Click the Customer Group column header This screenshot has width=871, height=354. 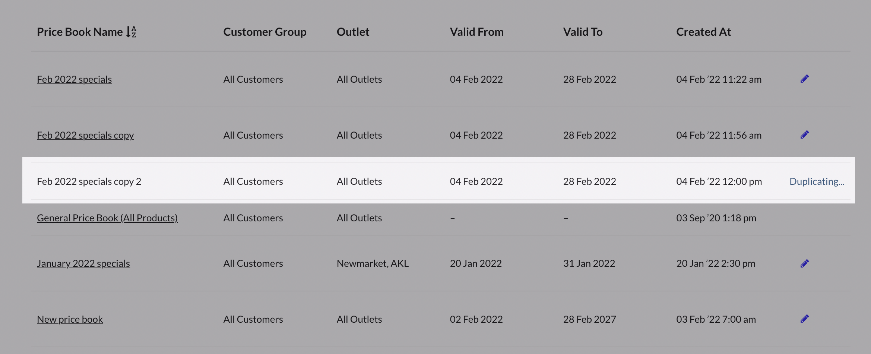point(265,32)
